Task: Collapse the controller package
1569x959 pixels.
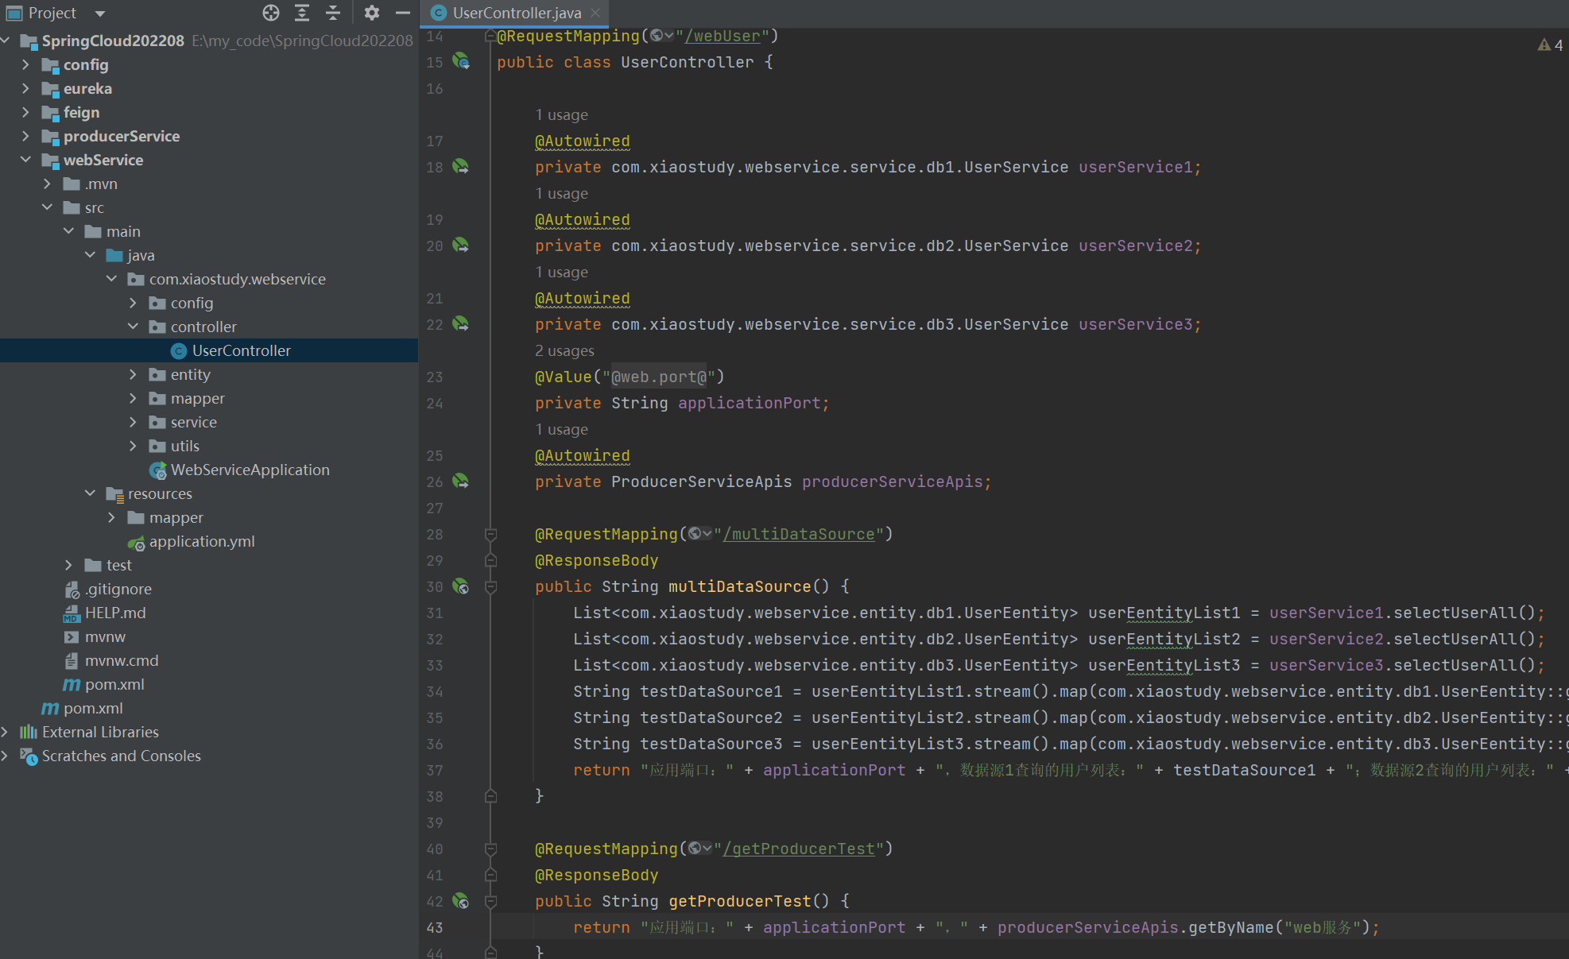Action: tap(133, 327)
